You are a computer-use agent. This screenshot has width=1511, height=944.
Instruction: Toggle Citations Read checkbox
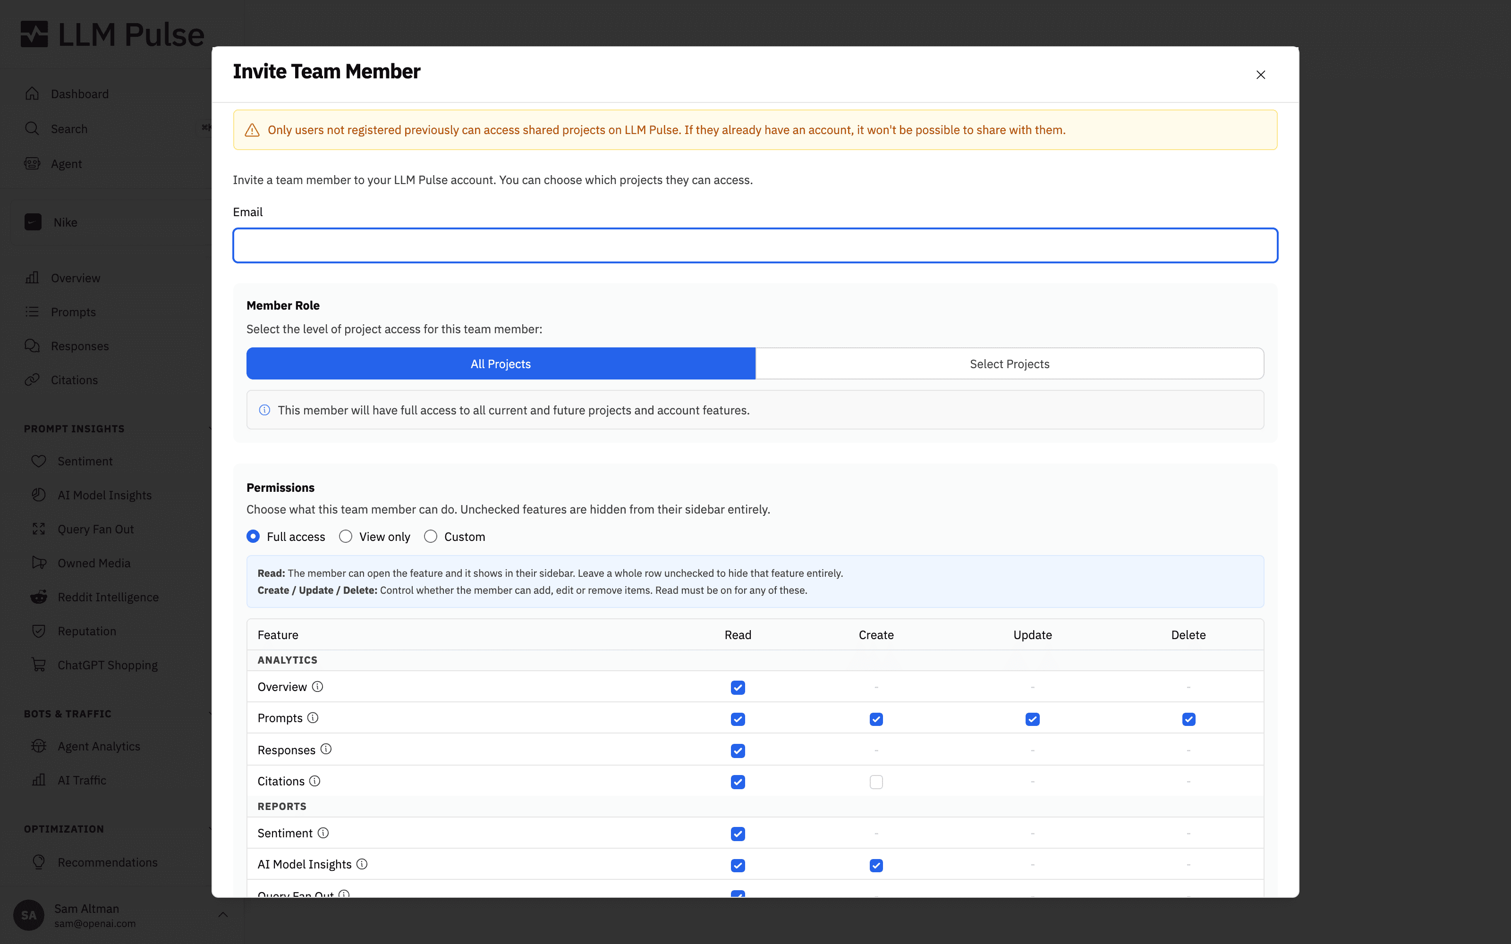pyautogui.click(x=738, y=782)
